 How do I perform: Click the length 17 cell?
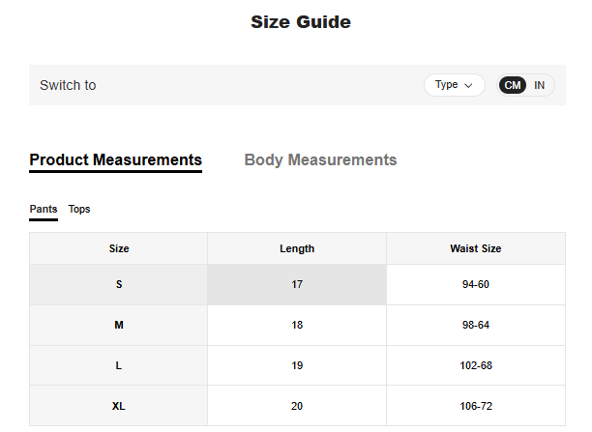coord(297,285)
